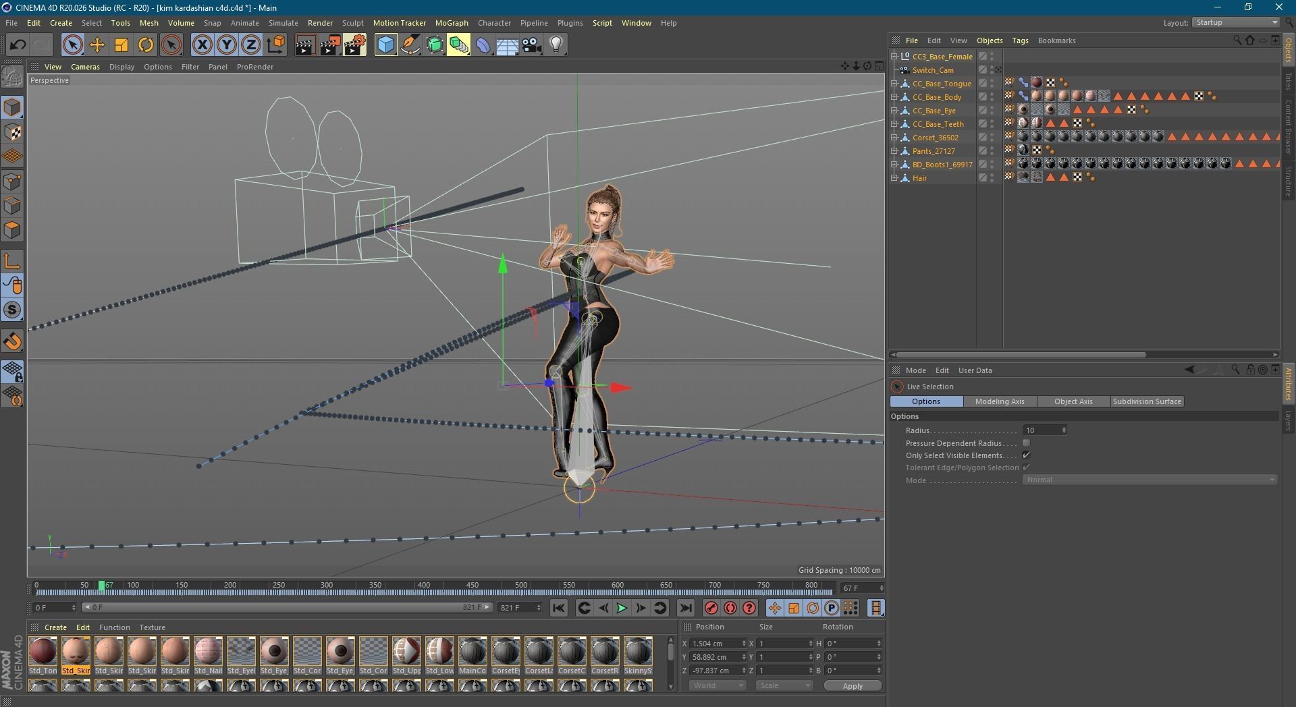The width and height of the screenshot is (1296, 707).
Task: Enable the Axis mode tool
Action: [12, 262]
